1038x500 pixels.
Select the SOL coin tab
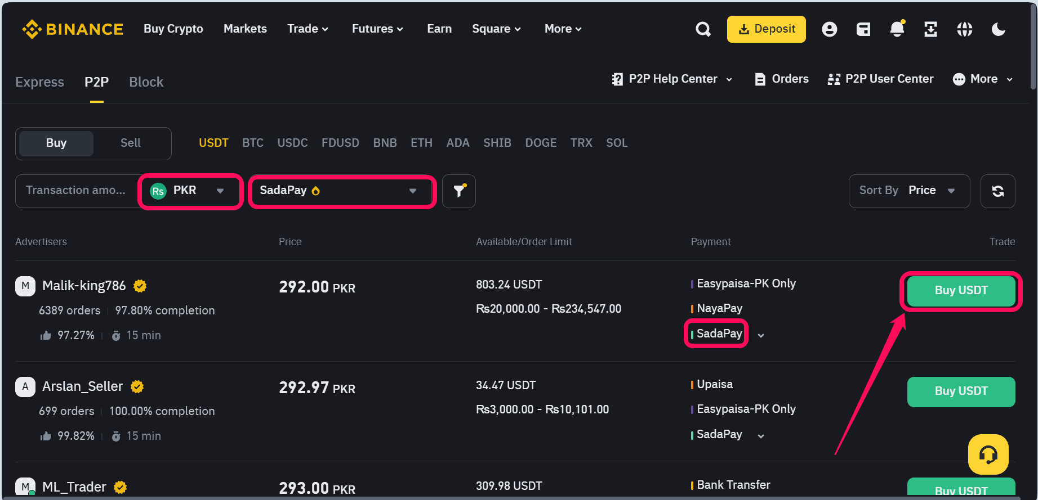point(617,143)
